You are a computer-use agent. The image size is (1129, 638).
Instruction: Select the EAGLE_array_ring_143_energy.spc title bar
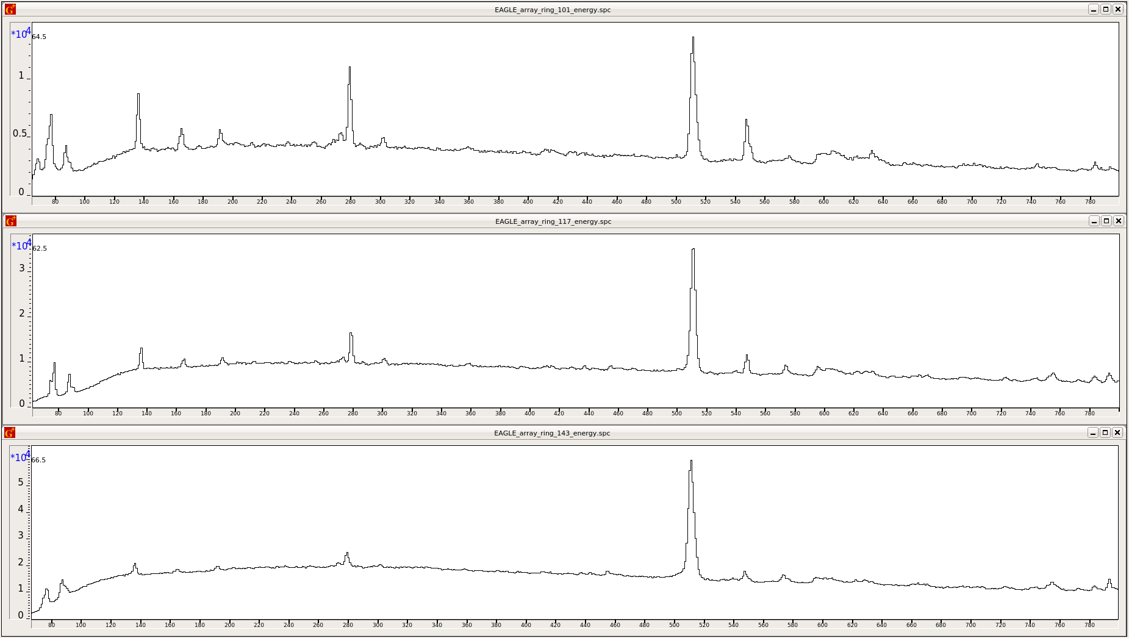tap(552, 433)
